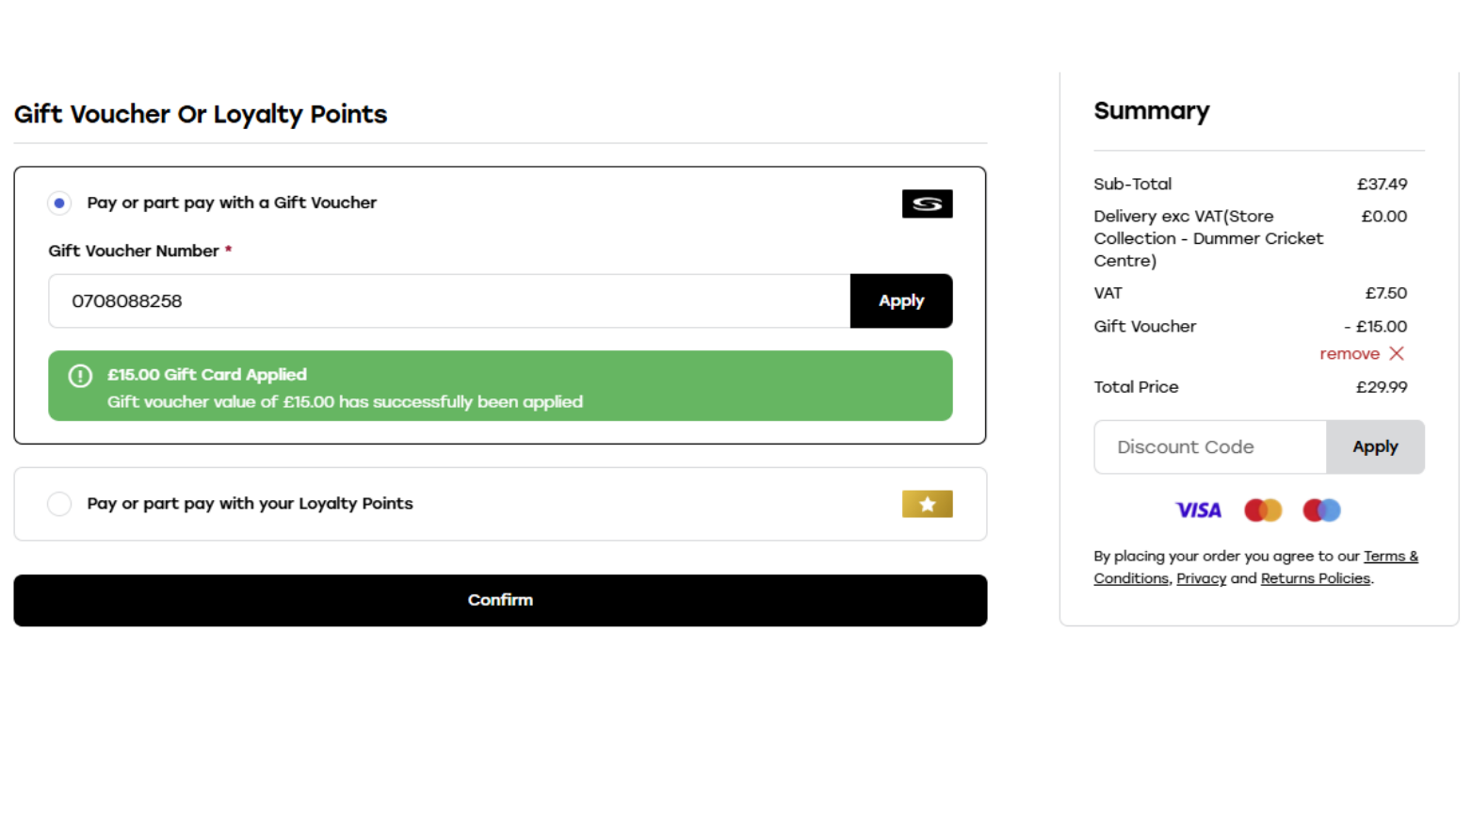Open the Terms & Conditions link
The width and height of the screenshot is (1472, 827).
click(x=1390, y=556)
